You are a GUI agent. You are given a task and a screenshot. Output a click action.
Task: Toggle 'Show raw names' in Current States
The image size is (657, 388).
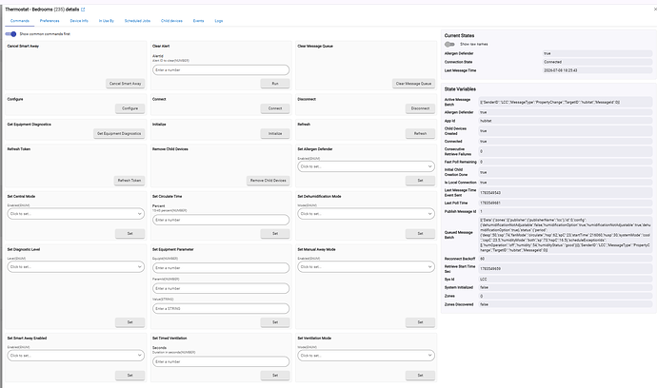click(x=449, y=44)
